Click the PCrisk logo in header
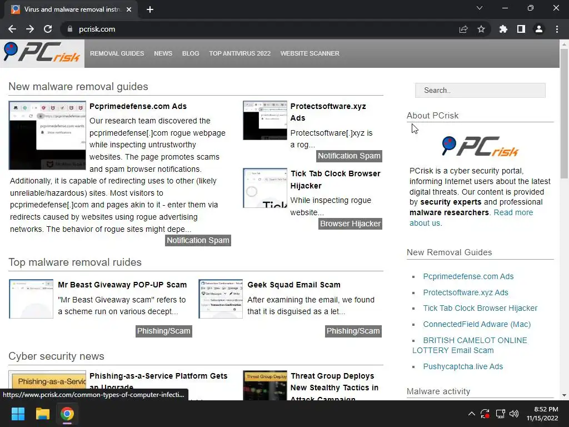The width and height of the screenshot is (569, 427). [42, 53]
